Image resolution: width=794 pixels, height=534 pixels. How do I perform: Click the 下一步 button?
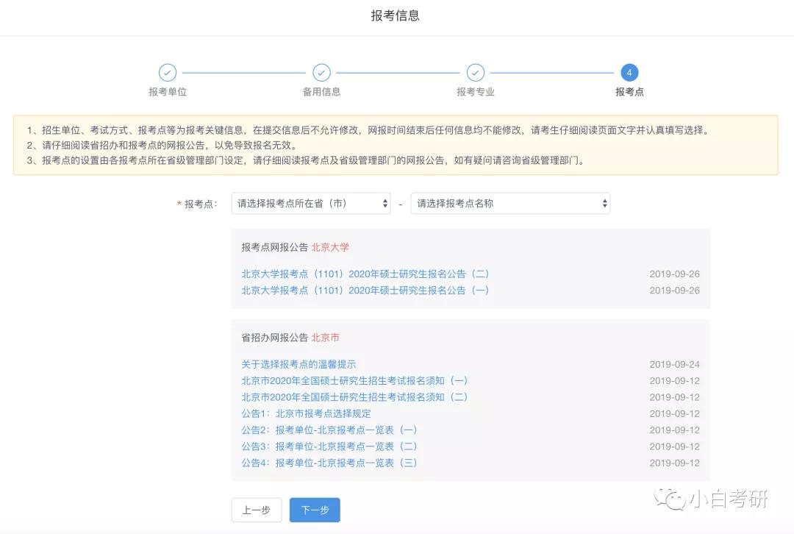315,510
